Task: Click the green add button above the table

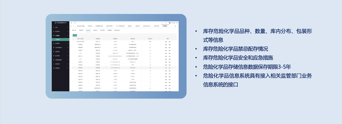Action: pyautogui.click(x=75, y=35)
